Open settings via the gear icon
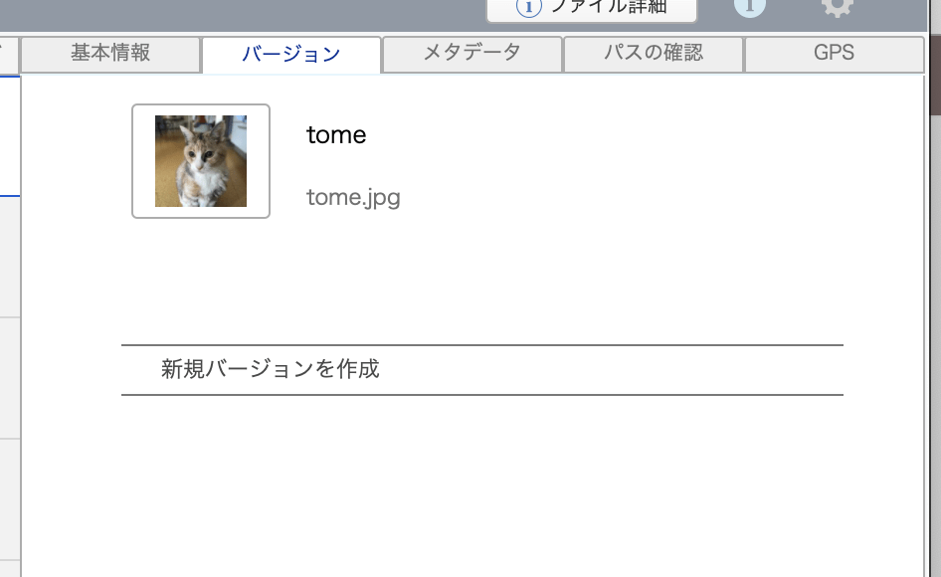941x577 pixels. tap(838, 7)
